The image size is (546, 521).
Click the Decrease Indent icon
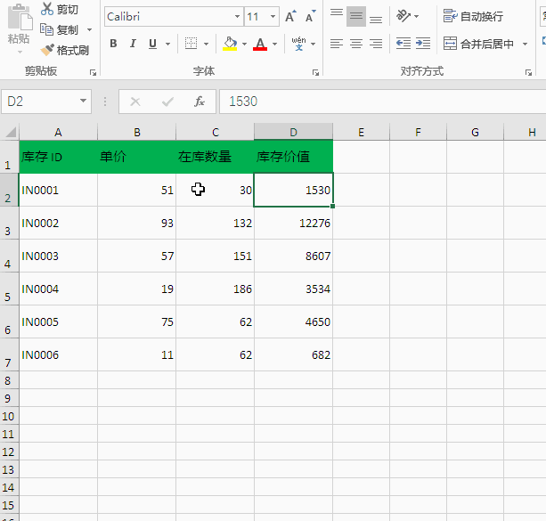tap(403, 44)
